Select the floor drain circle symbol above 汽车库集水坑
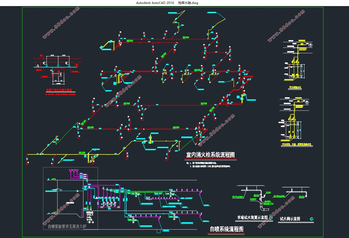This screenshot has width=349, height=238. pos(311,45)
